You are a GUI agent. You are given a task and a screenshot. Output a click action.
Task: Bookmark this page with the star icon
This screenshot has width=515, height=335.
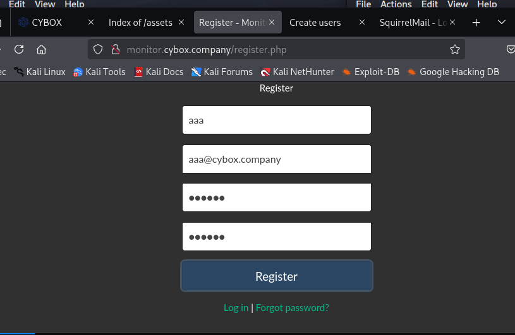click(x=455, y=49)
